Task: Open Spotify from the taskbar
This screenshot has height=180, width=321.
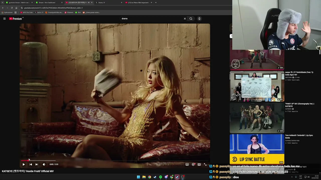Action: pyautogui.click(x=160, y=177)
